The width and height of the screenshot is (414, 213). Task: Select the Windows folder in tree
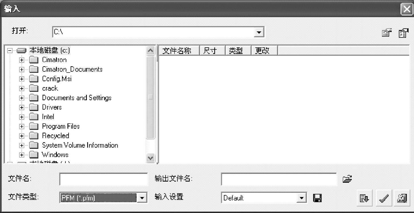point(55,155)
